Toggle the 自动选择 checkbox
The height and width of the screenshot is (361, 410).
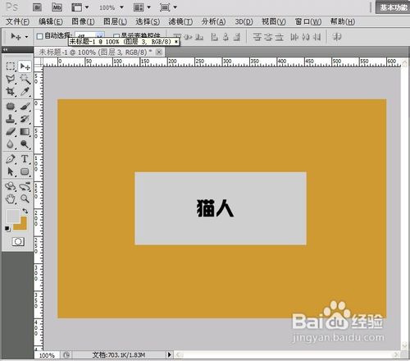point(39,36)
